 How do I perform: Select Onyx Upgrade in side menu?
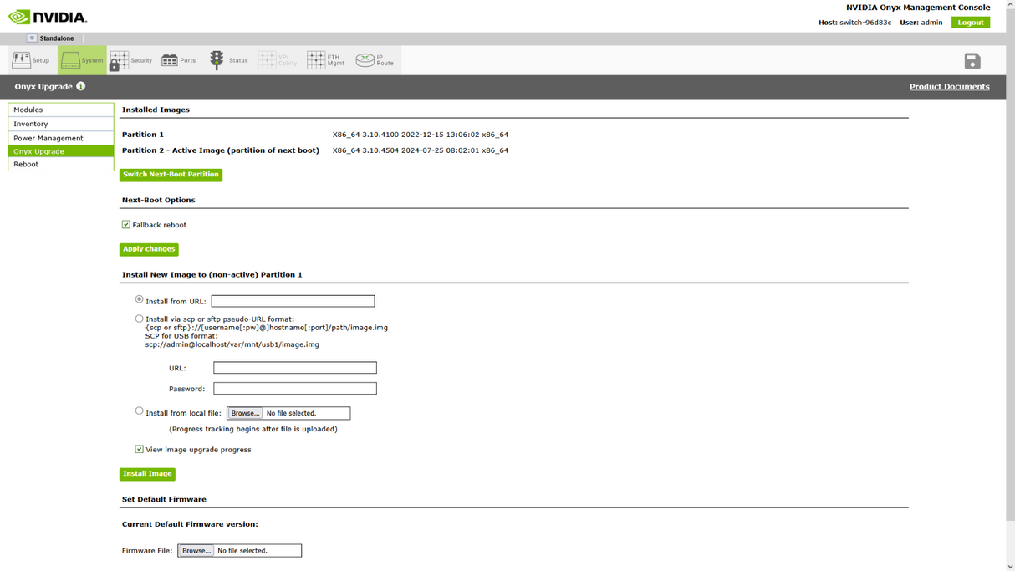(61, 151)
